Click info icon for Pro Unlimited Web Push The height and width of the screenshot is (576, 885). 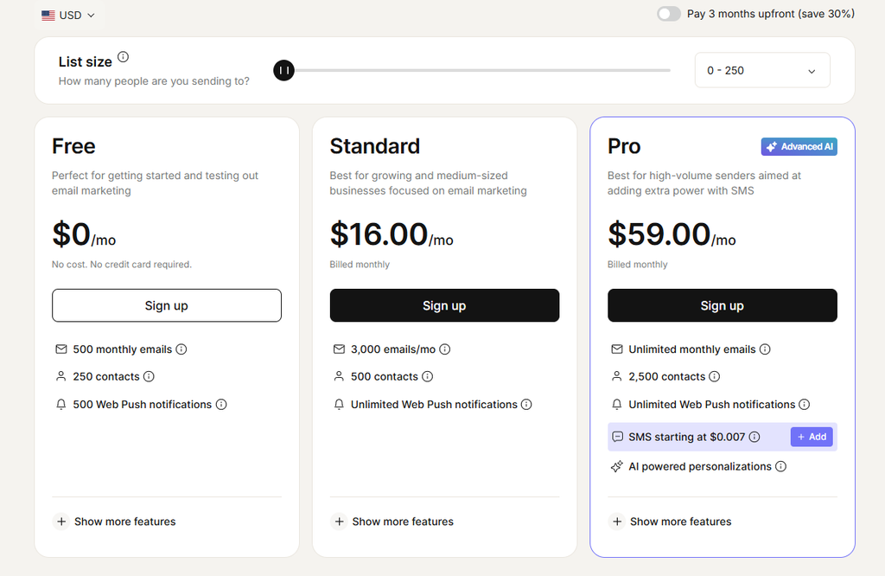tap(805, 405)
